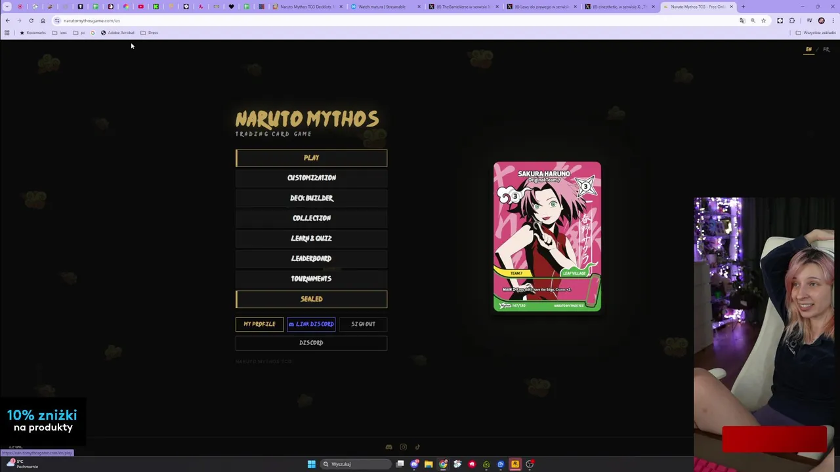Open the Wszystkie zakładki folder
This screenshot has height=472, width=840.
(x=816, y=33)
